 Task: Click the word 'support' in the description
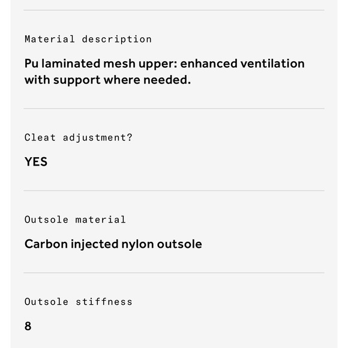click(77, 80)
